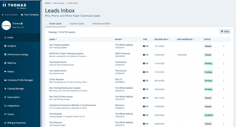
Task: Open Company Profile Manager icon
Action: coord(5,80)
